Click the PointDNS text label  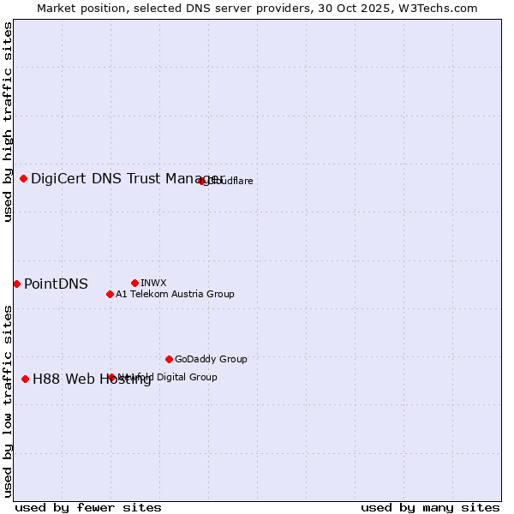(56, 284)
